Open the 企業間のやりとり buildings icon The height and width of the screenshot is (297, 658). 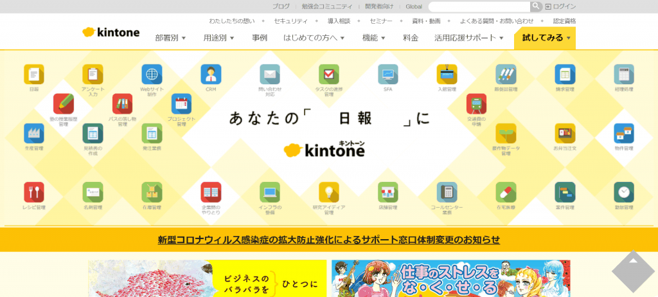[x=211, y=192]
